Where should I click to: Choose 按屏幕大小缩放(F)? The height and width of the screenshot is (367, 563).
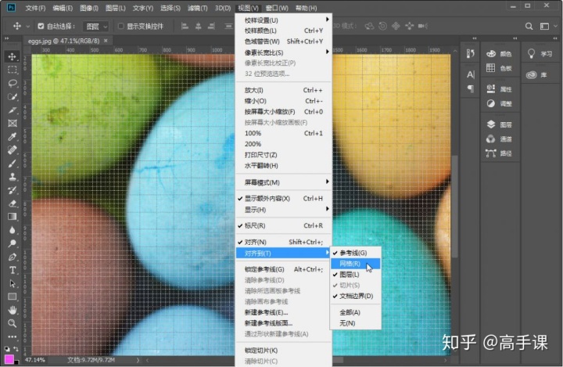coord(283,112)
